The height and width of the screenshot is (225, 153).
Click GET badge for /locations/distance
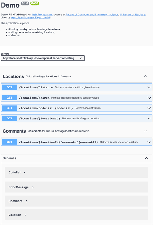coord(9,87)
